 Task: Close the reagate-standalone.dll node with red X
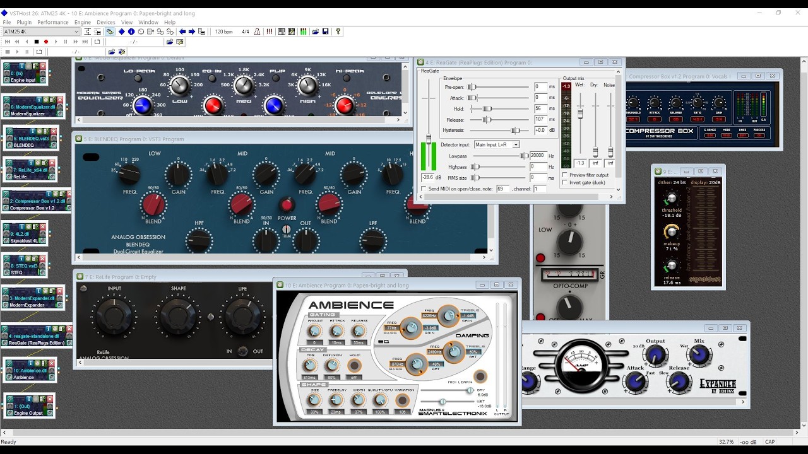click(x=68, y=329)
